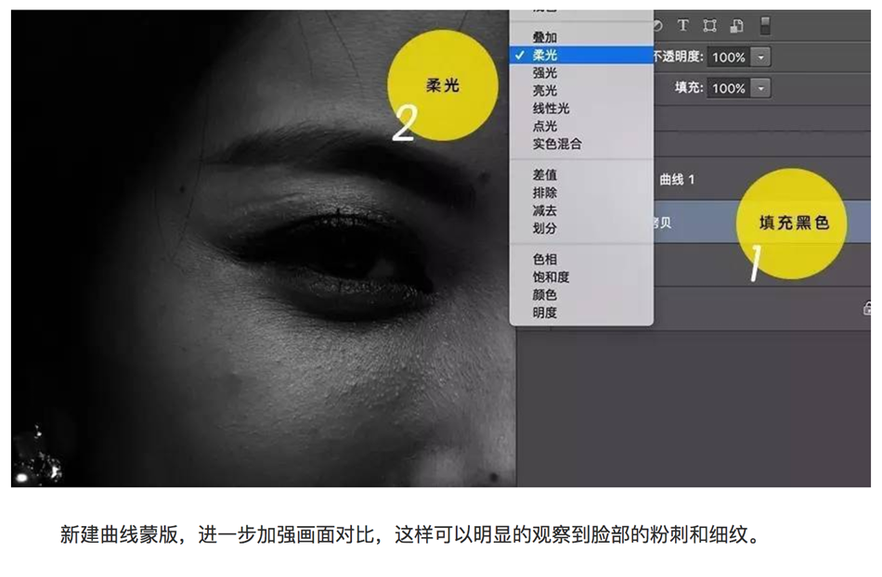Filter layers by smart object icon
This screenshot has width=882, height=577.
pyautogui.click(x=737, y=26)
